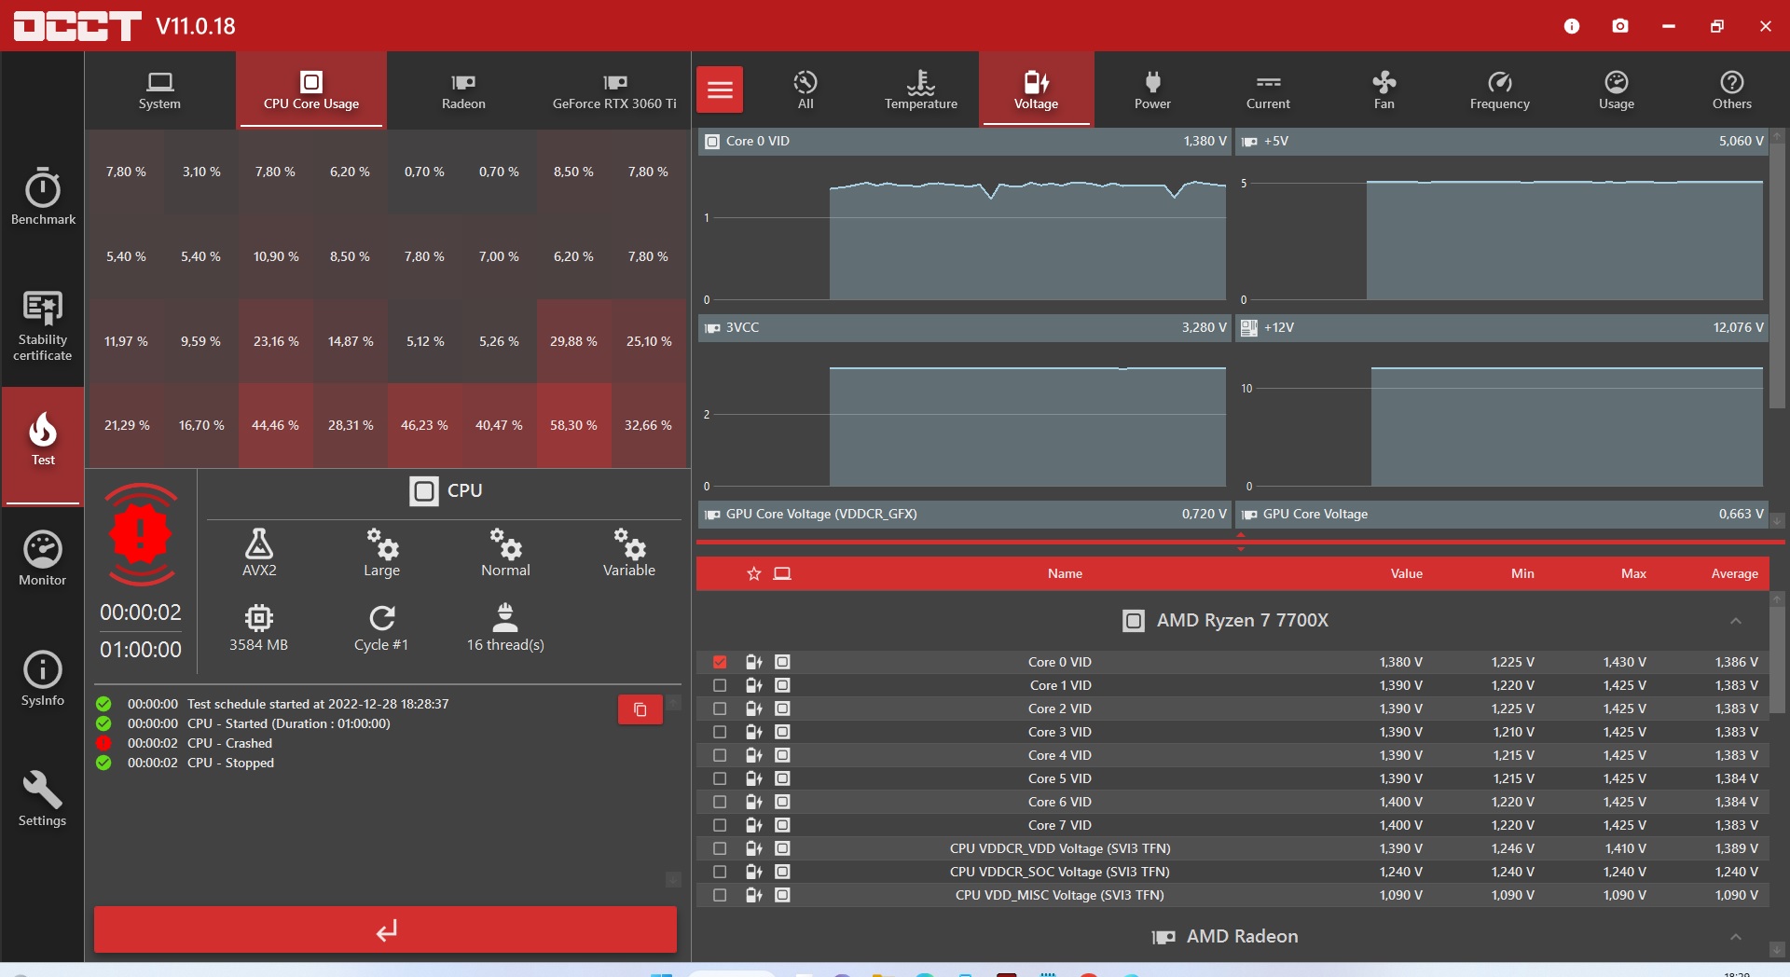
Task: Switch to the Temperature sensors tab
Action: (x=921, y=89)
